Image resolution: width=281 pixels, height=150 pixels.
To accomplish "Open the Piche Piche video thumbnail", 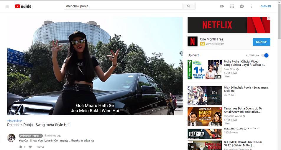I will tap(205, 70).
